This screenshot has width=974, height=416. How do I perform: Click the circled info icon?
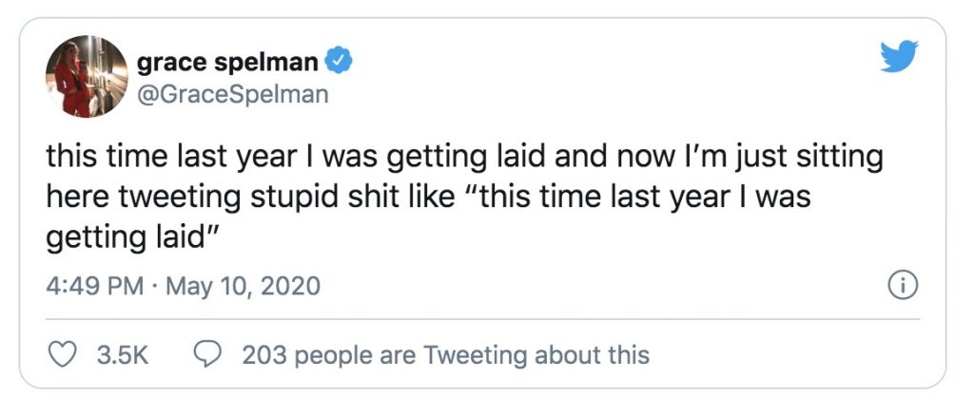click(x=901, y=284)
